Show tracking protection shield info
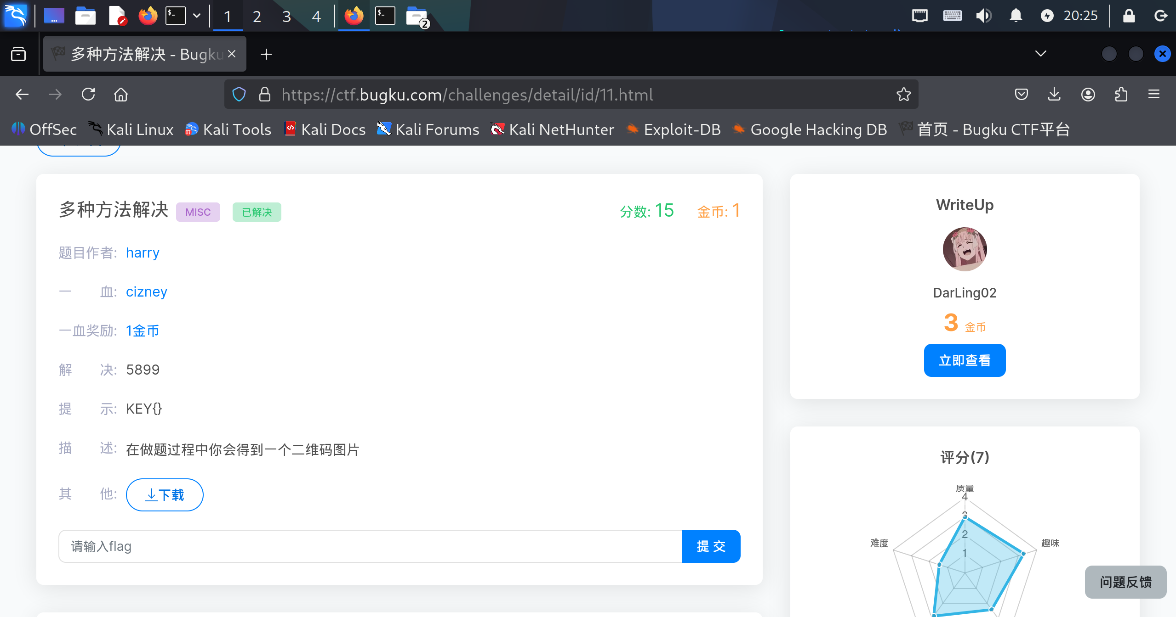Screen dimensions: 1176x617 [x=239, y=95]
